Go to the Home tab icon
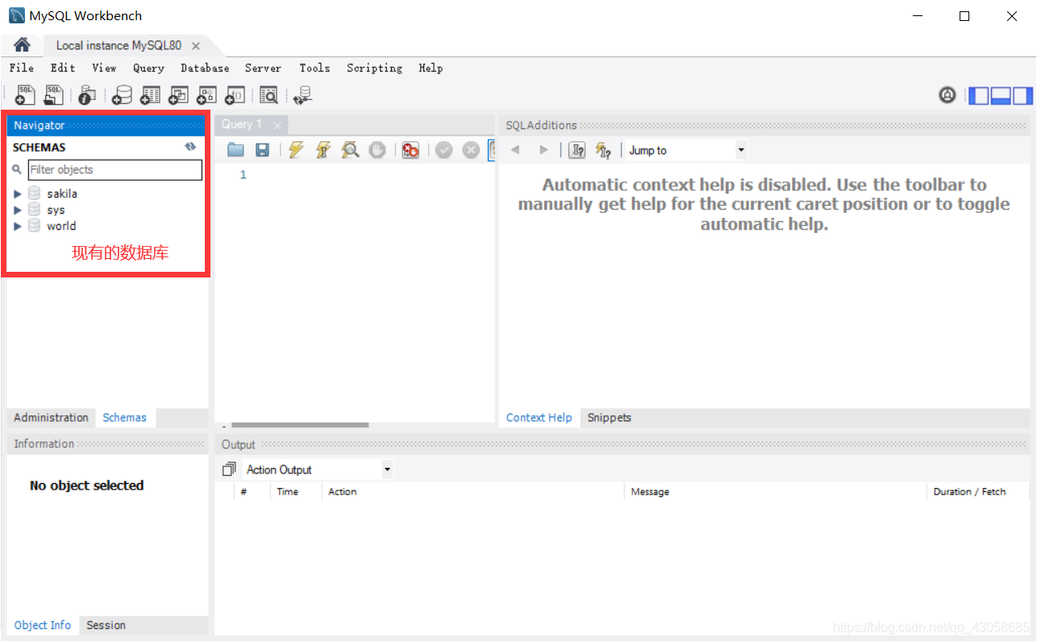 22,45
